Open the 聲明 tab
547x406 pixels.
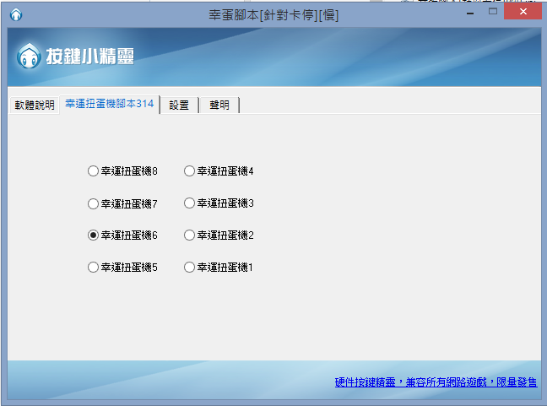pyautogui.click(x=219, y=106)
